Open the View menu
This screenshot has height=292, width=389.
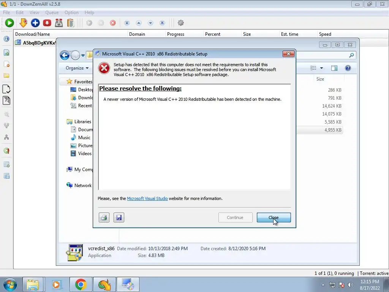click(34, 13)
